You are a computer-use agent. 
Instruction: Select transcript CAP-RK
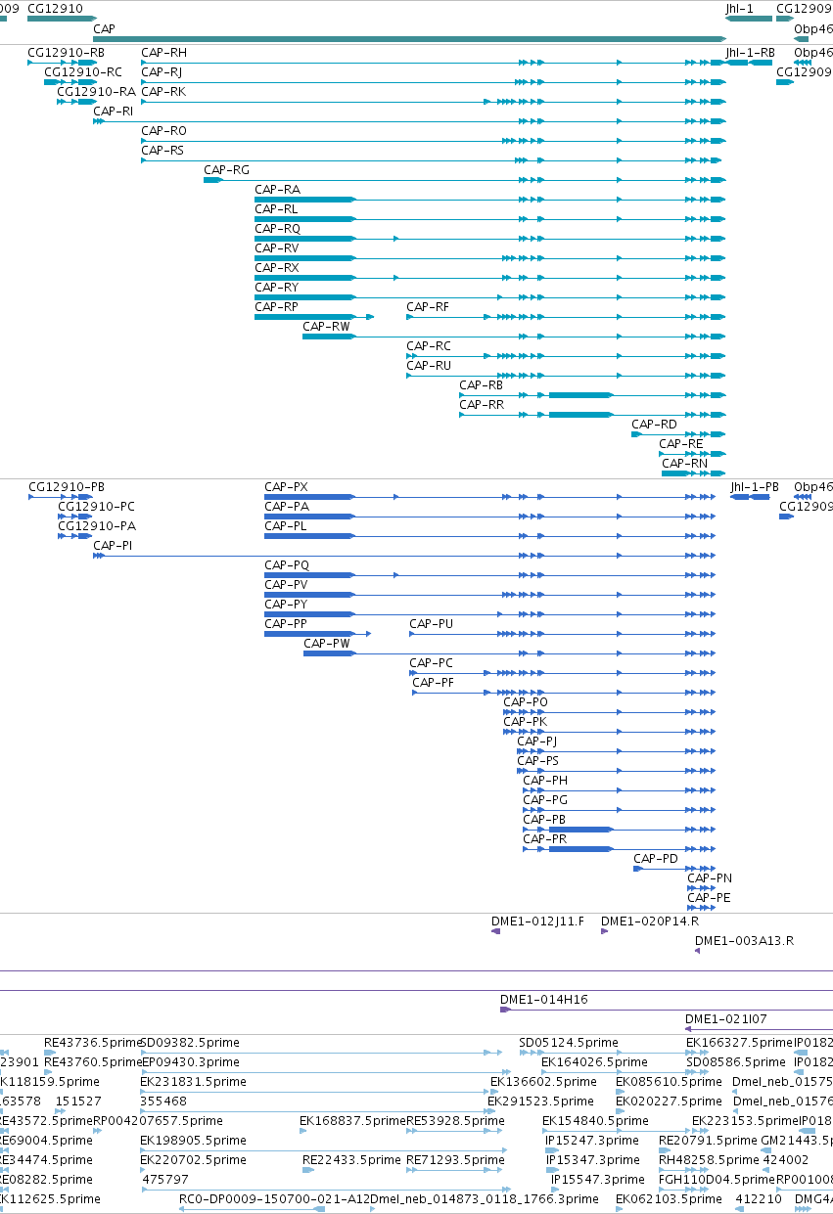[x=434, y=102]
